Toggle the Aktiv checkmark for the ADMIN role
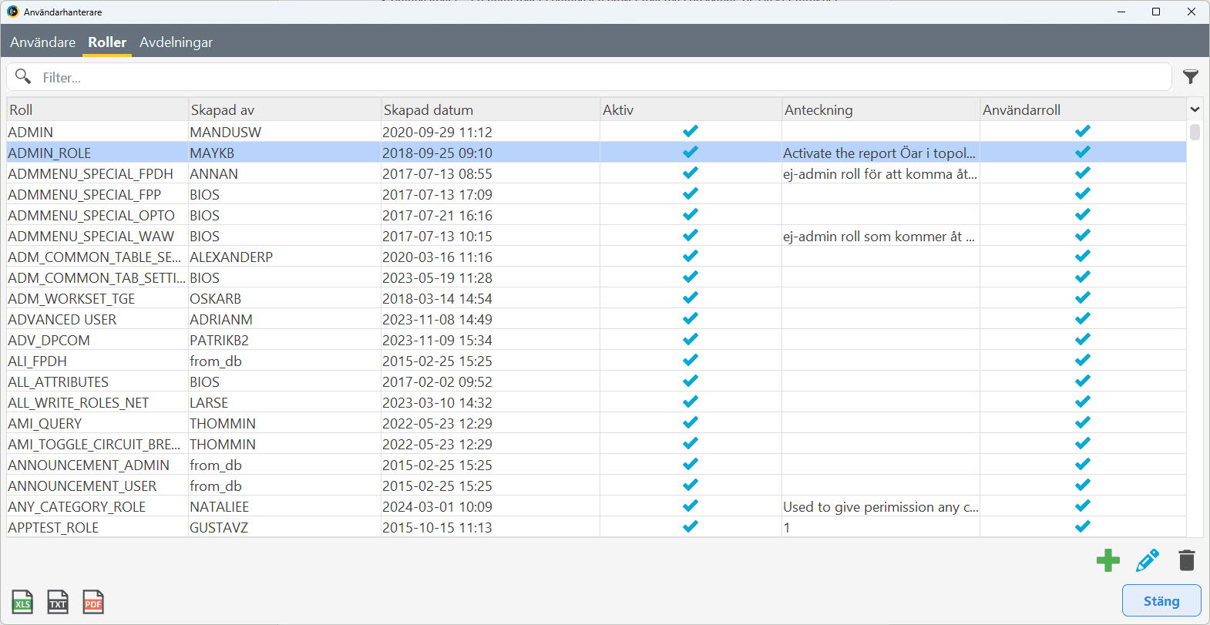 coord(690,132)
